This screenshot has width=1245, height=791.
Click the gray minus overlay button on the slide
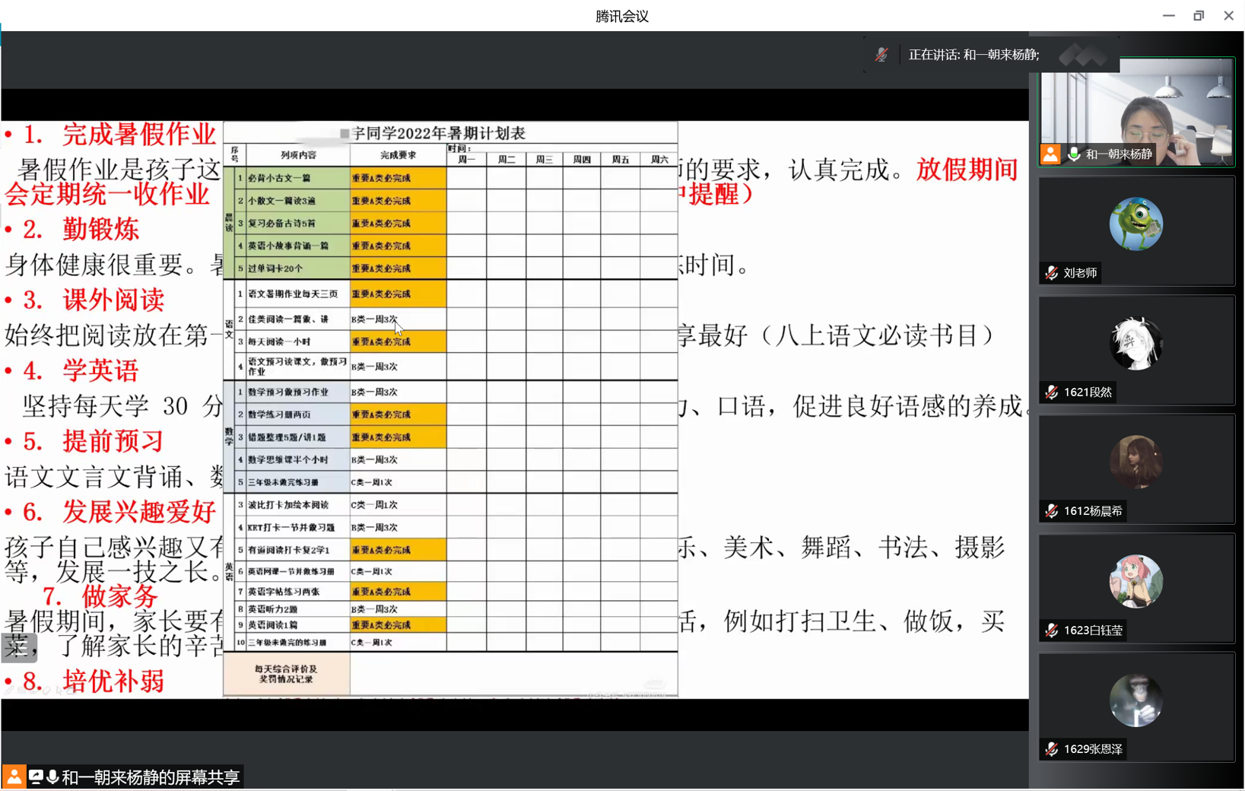(x=18, y=648)
